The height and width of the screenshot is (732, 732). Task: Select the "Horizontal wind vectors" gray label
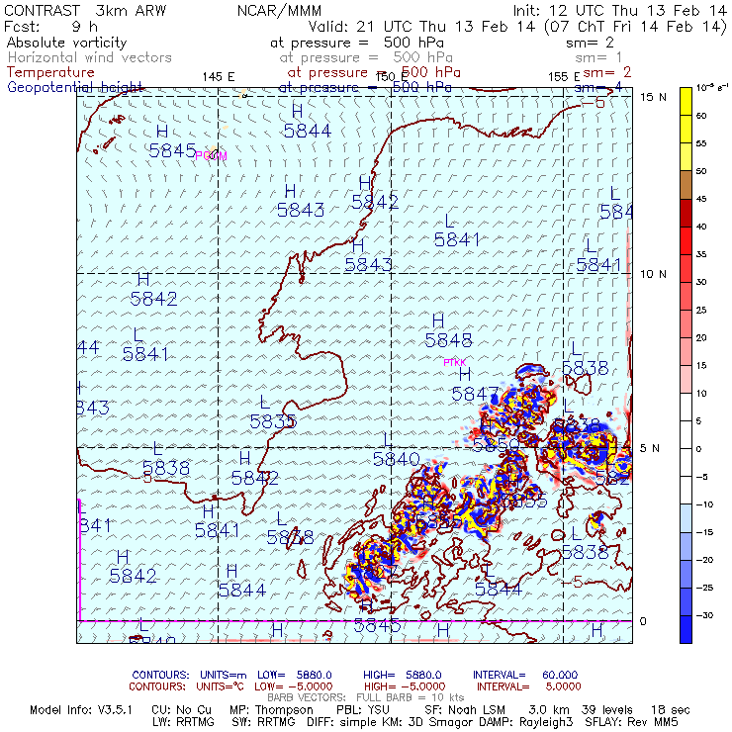90,57
